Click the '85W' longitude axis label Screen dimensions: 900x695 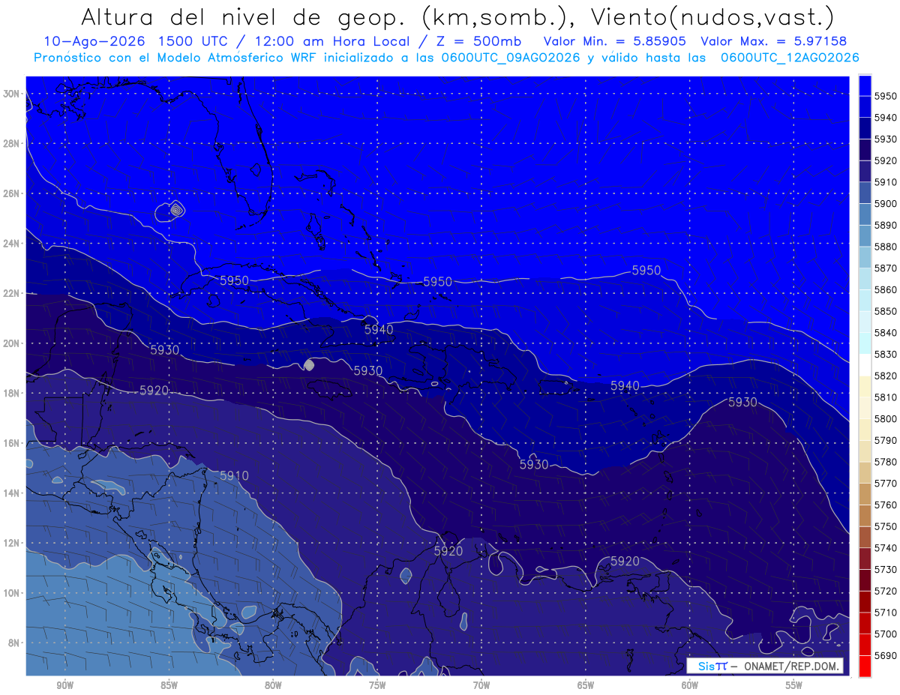coord(169,686)
